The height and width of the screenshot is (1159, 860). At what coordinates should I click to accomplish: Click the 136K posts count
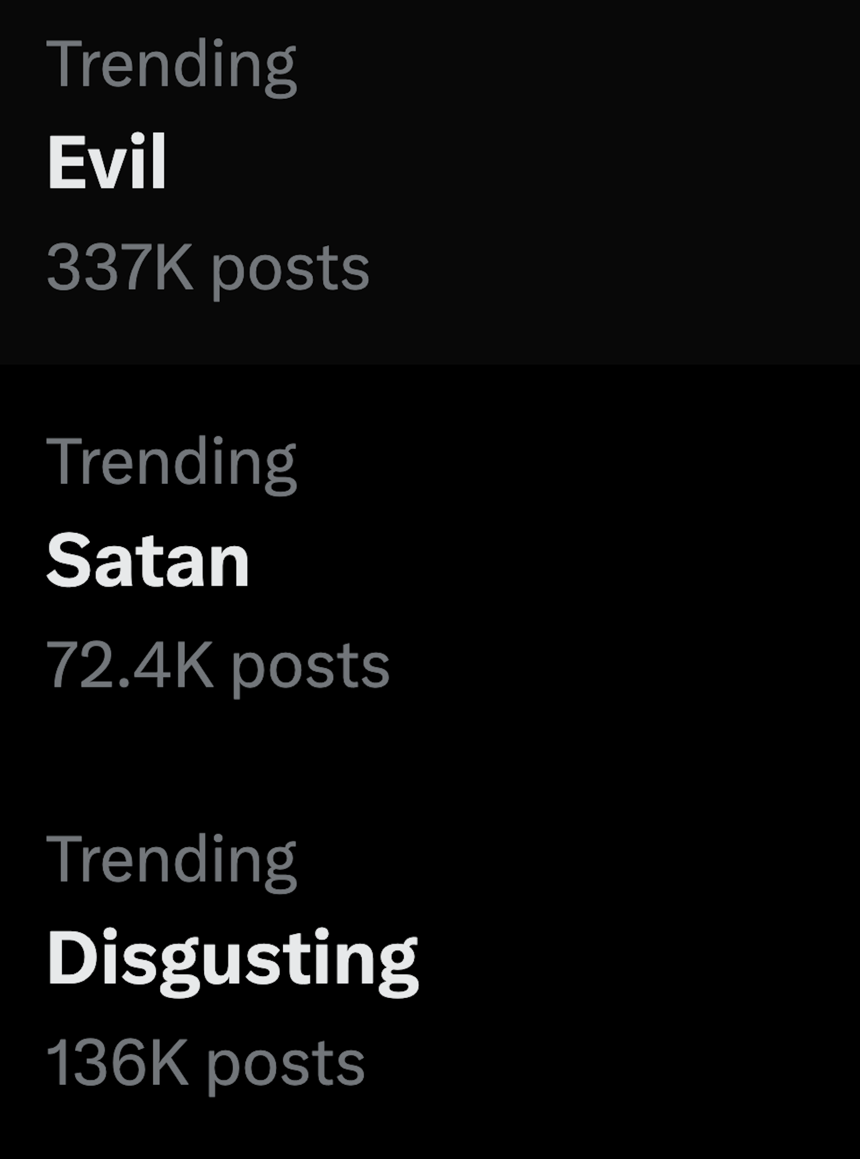(x=205, y=1063)
